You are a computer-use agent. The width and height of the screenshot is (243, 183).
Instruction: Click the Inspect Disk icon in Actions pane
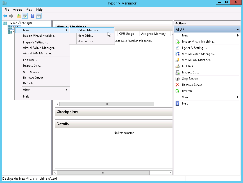(178, 72)
